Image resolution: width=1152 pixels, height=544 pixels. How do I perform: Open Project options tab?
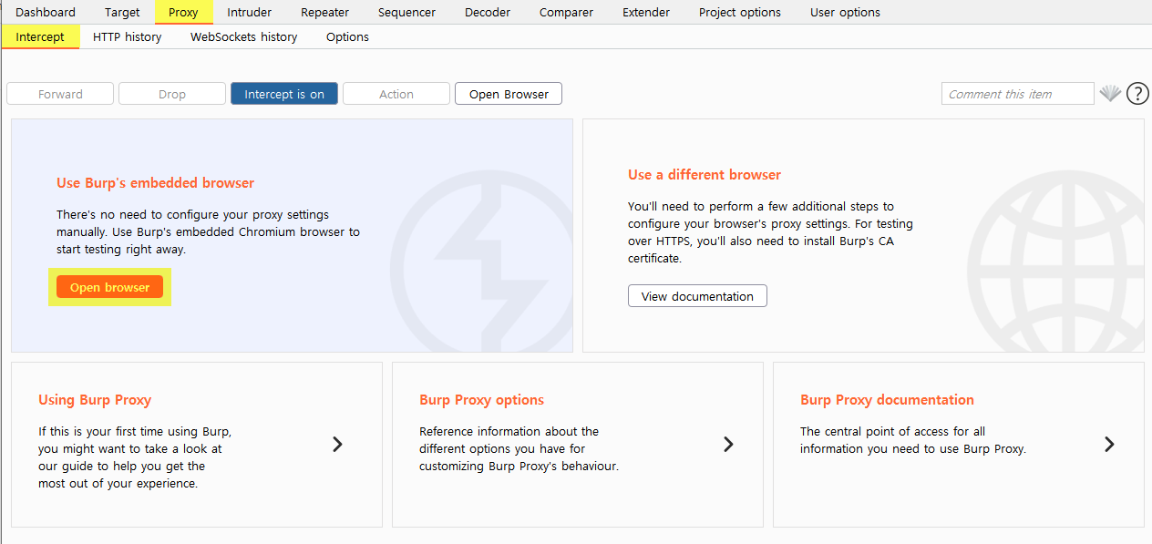point(740,12)
